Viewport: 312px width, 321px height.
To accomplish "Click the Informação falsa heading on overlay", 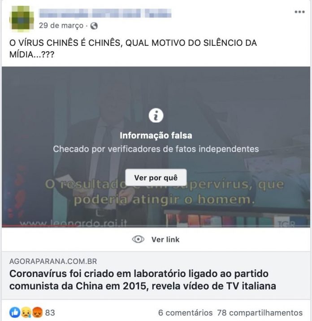I will [156, 136].
